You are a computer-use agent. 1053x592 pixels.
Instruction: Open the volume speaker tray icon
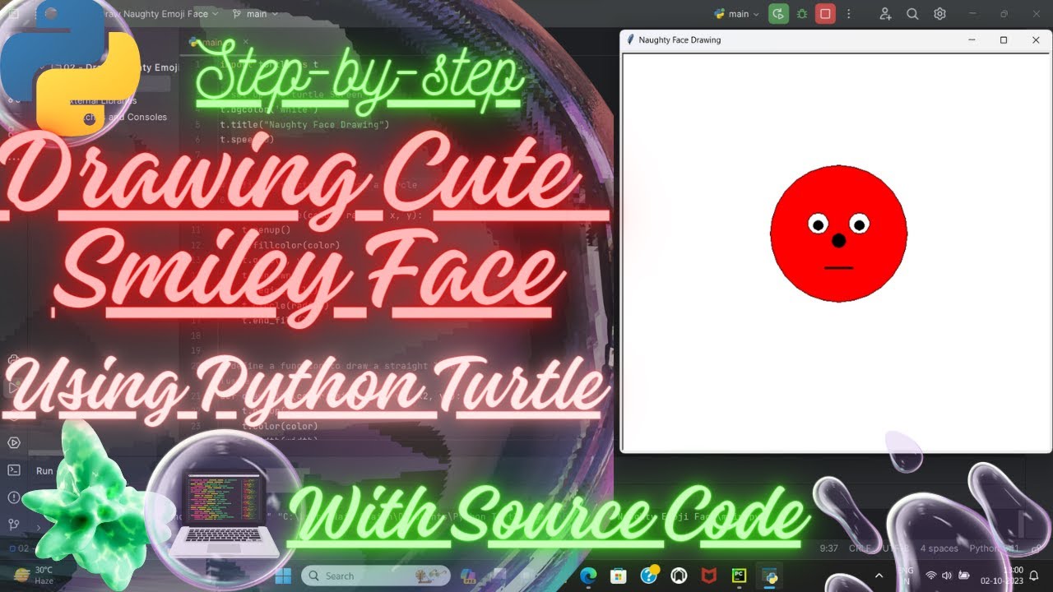pos(947,576)
